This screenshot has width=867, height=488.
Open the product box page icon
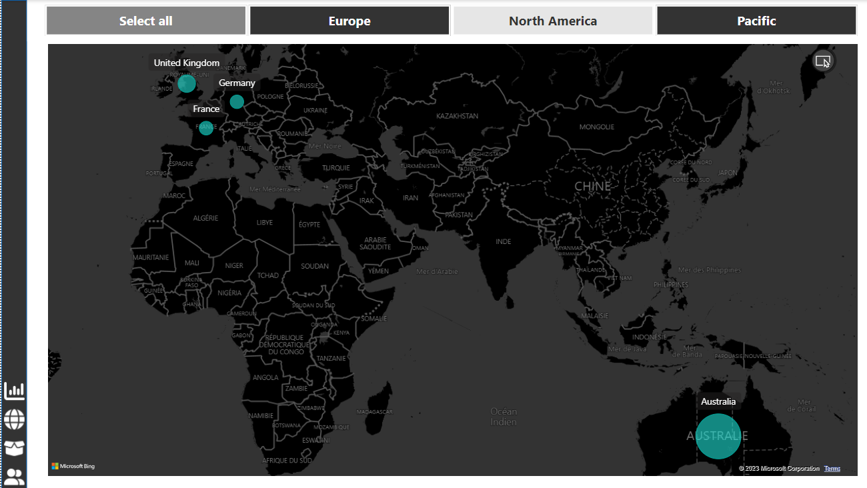[15, 448]
